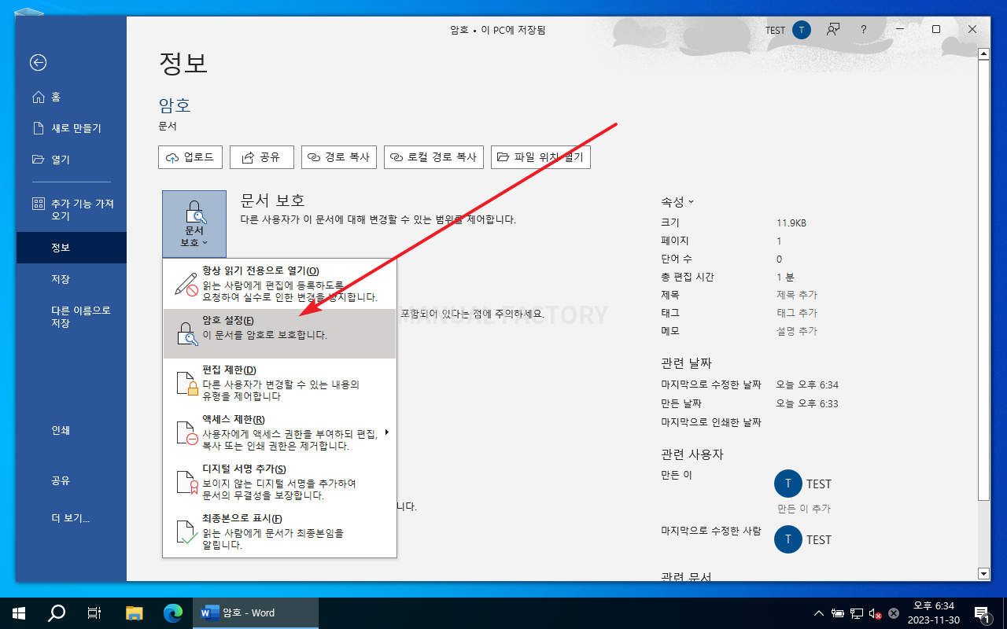The image size is (1007, 629).
Task: Click the 로컬 경로 복사 button
Action: [434, 157]
